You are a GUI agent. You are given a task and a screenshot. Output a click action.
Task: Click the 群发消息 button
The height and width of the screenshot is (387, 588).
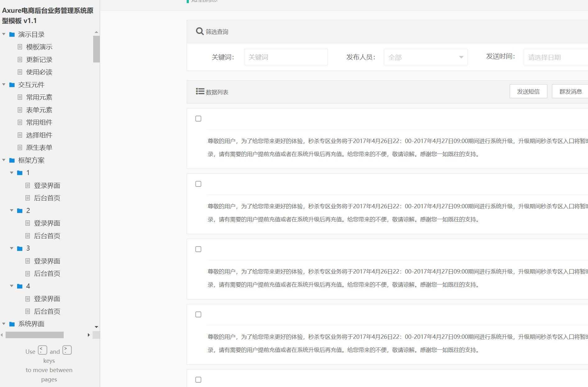[571, 91]
